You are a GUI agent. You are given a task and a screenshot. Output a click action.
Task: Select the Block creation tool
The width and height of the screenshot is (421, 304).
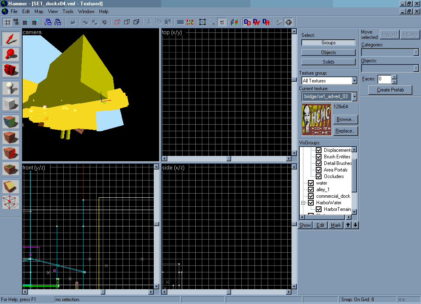(11, 104)
